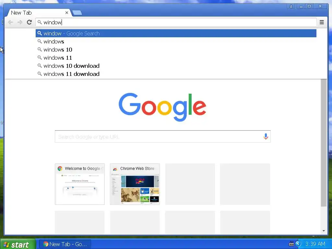Maximize the Chrome window
The width and height of the screenshot is (332, 249).
point(309,6)
